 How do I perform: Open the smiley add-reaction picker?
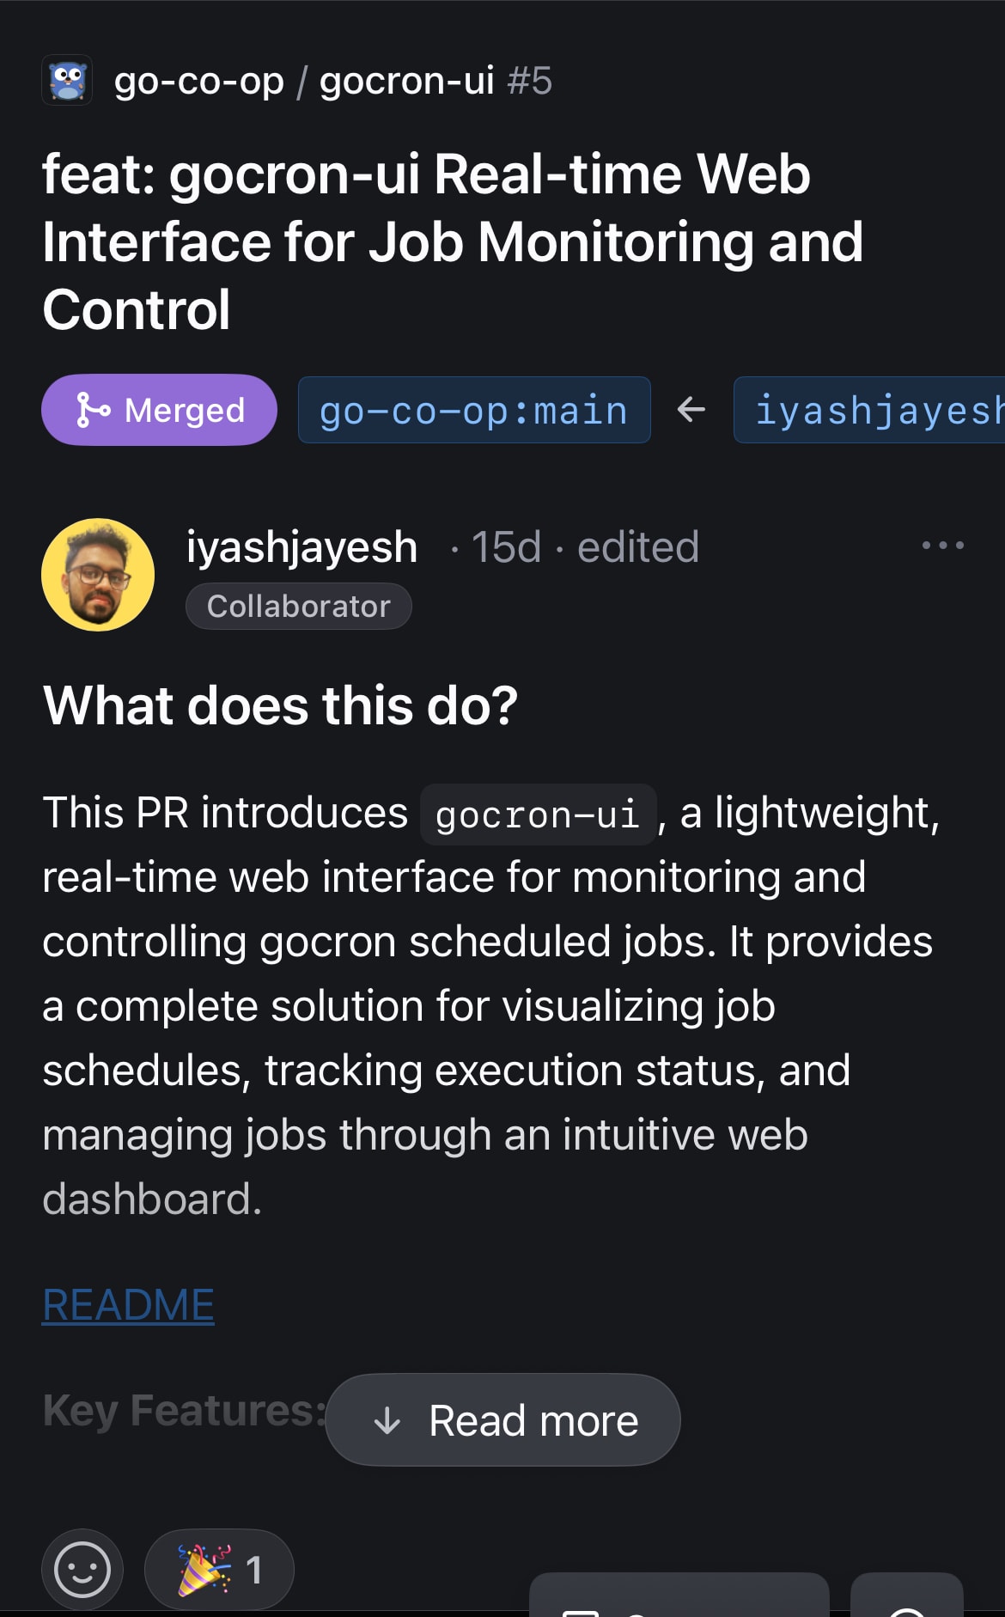click(x=82, y=1570)
